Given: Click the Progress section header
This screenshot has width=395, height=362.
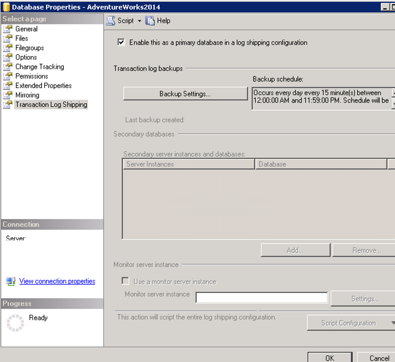Looking at the screenshot, I should pyautogui.click(x=52, y=303).
